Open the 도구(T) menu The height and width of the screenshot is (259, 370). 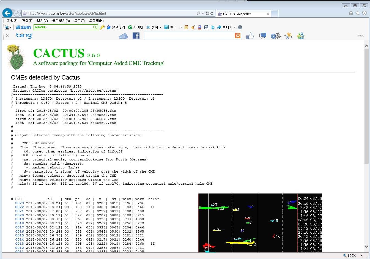(x=80, y=21)
